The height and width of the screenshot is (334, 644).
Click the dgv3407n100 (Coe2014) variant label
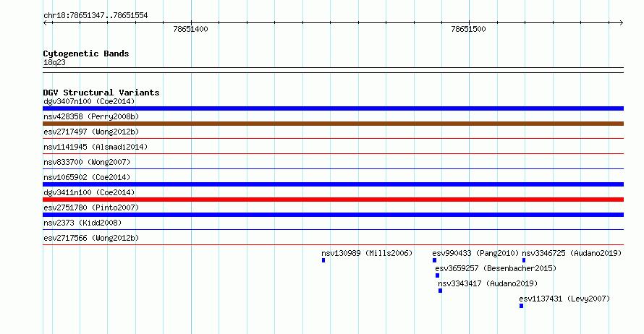tap(89, 101)
